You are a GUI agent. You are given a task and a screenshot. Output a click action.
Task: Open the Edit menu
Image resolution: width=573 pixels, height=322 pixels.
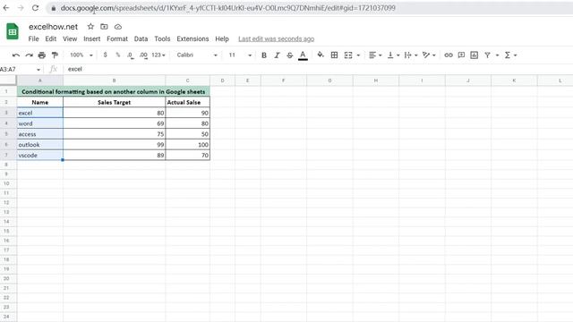click(x=51, y=38)
